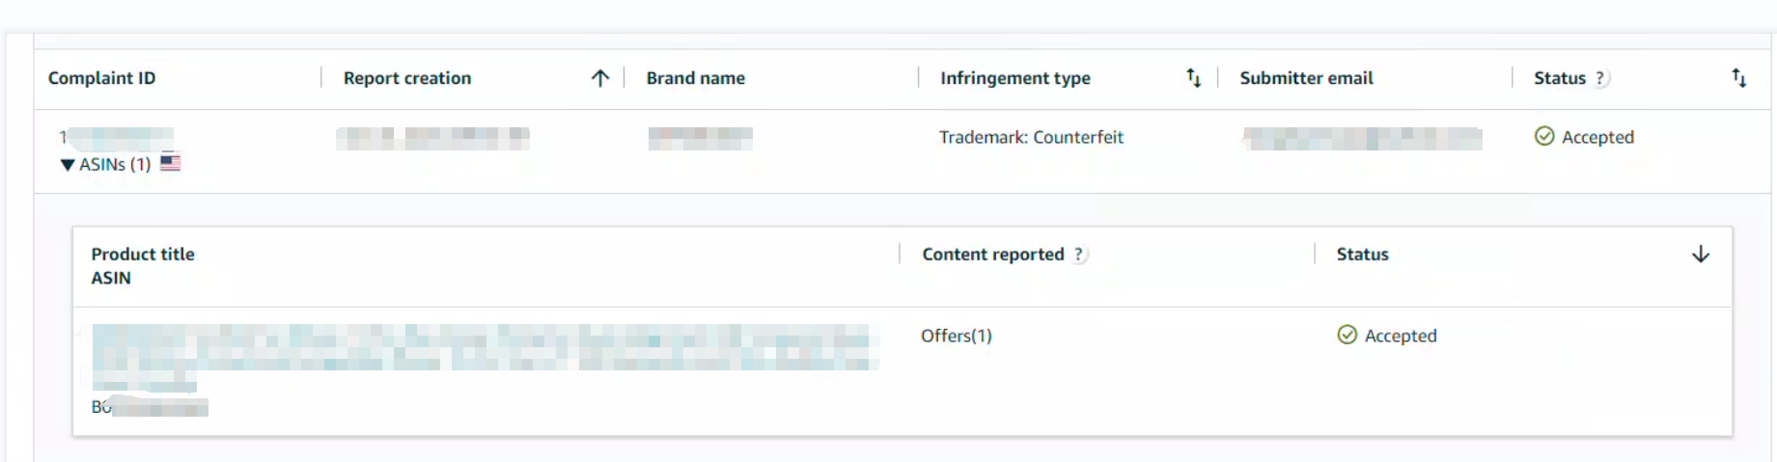Click sort arrows beside top Status column
Screen dimensions: 1777x462
[x=1739, y=78]
